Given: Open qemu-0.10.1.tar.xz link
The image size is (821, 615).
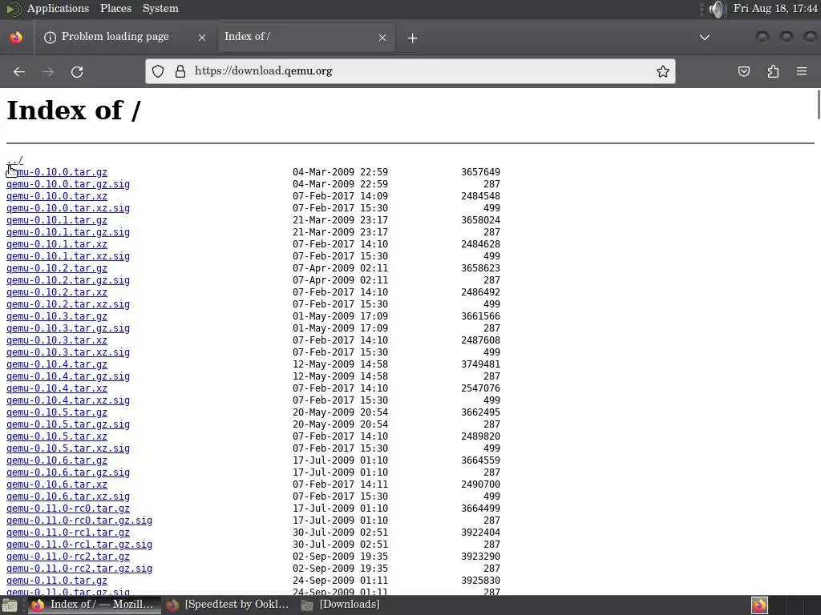Looking at the screenshot, I should (57, 244).
